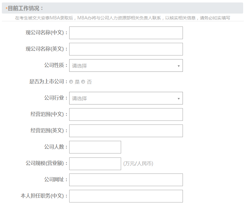Screen dimensions: 249x204
Task: Open the 公司行业 dropdown
Action: point(126,98)
